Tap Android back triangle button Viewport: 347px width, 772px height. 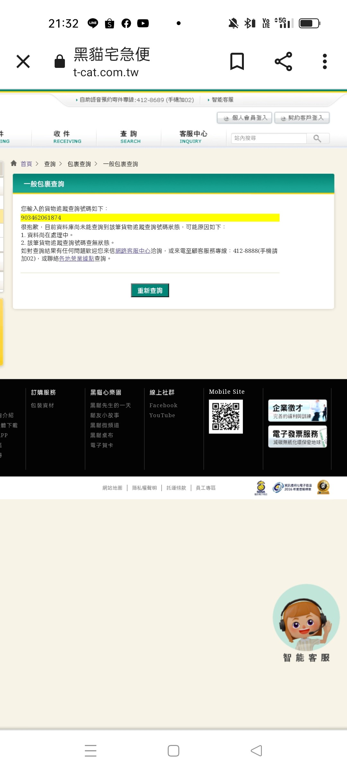(x=256, y=751)
